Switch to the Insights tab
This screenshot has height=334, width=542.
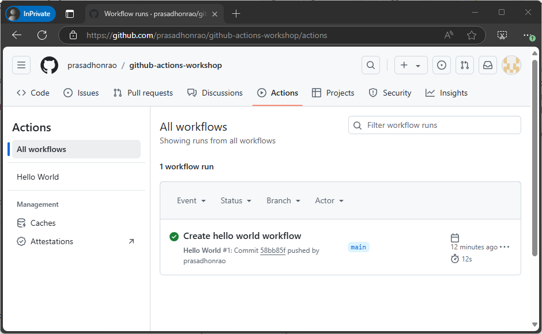point(447,93)
